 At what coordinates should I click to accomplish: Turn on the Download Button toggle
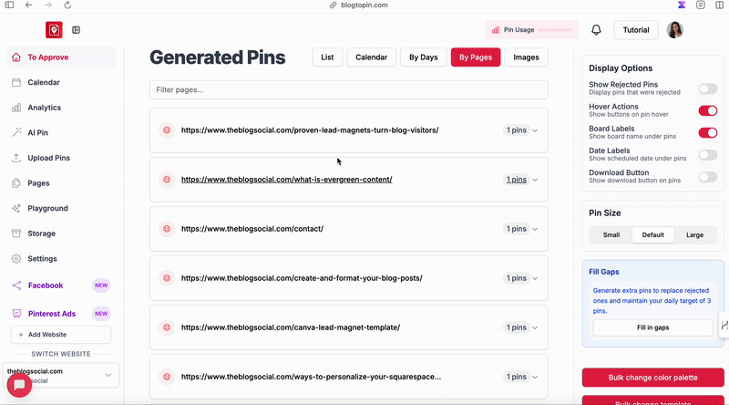[x=707, y=177]
